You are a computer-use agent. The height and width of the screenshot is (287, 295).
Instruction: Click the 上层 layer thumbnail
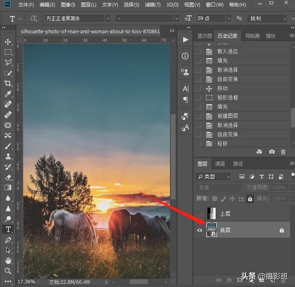[x=212, y=213]
